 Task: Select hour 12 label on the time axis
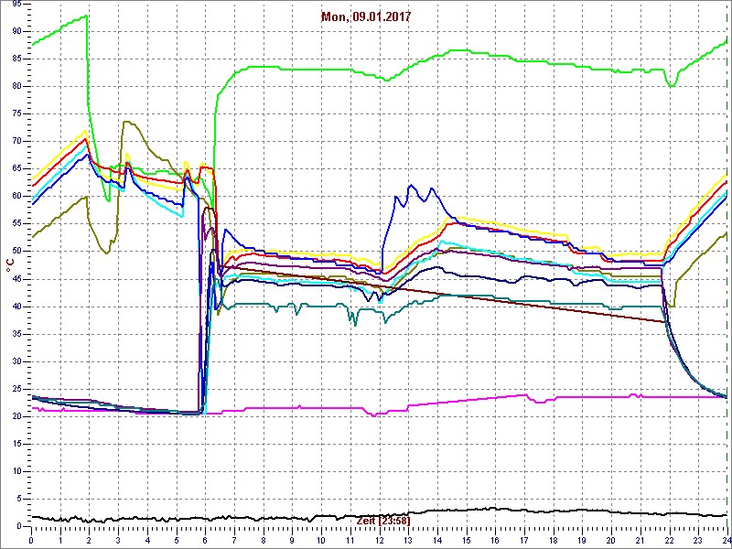click(379, 540)
